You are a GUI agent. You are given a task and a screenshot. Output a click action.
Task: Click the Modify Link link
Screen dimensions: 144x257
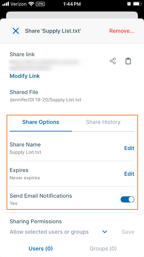25,76
